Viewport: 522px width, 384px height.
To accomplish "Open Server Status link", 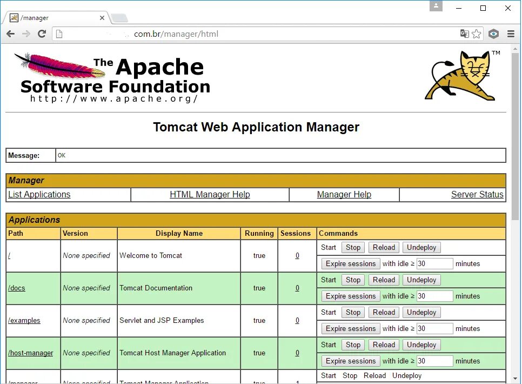I will [x=477, y=194].
